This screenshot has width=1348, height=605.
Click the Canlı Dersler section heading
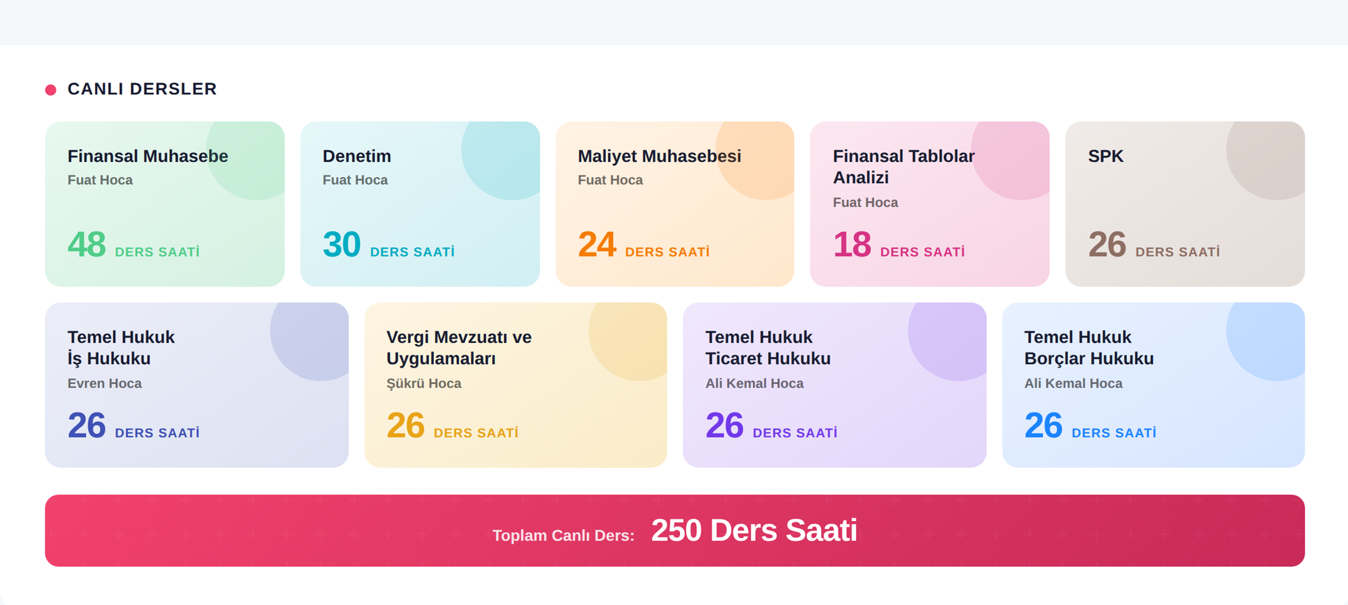(x=142, y=89)
